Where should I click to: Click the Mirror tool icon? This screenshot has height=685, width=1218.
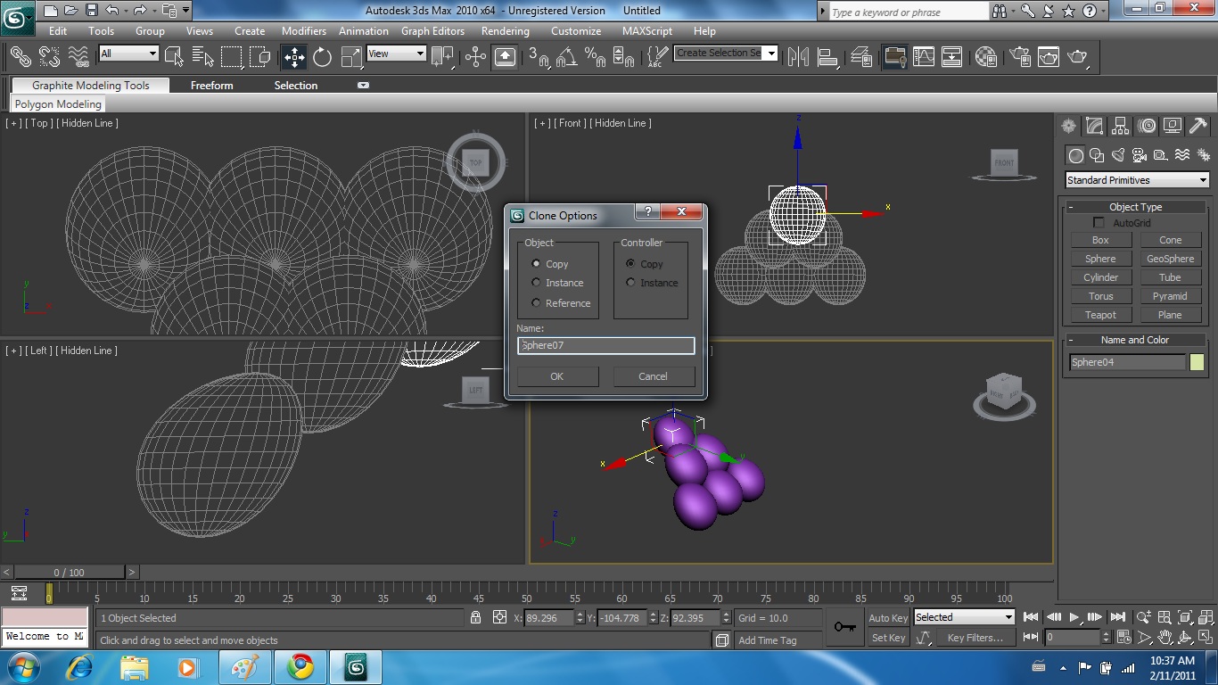click(x=798, y=57)
